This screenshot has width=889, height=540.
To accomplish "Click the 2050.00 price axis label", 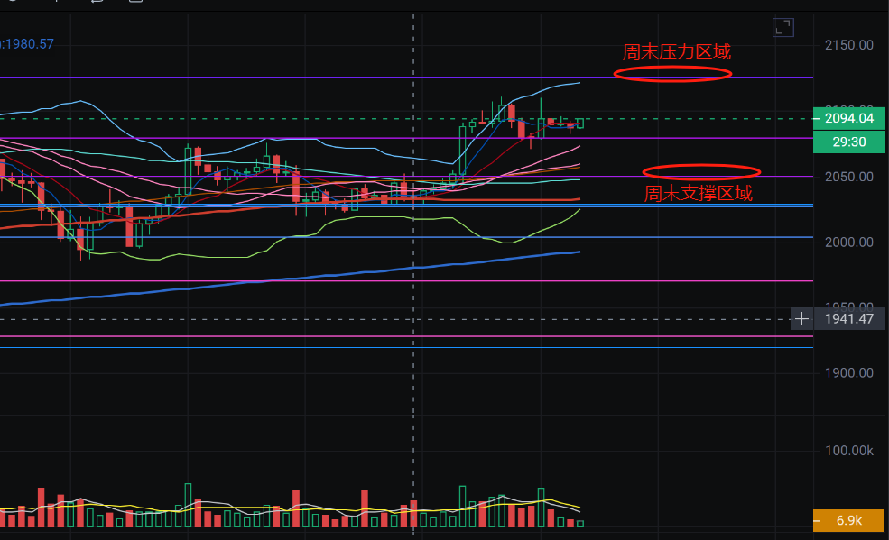I will 848,178.
